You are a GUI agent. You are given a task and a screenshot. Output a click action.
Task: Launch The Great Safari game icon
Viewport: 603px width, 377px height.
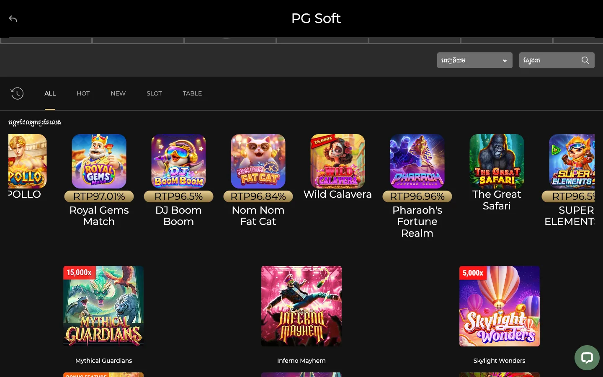click(497, 161)
